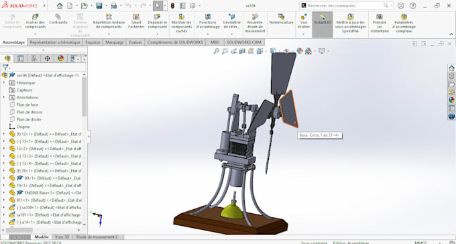Select Plan de face in tree

pos(27,105)
